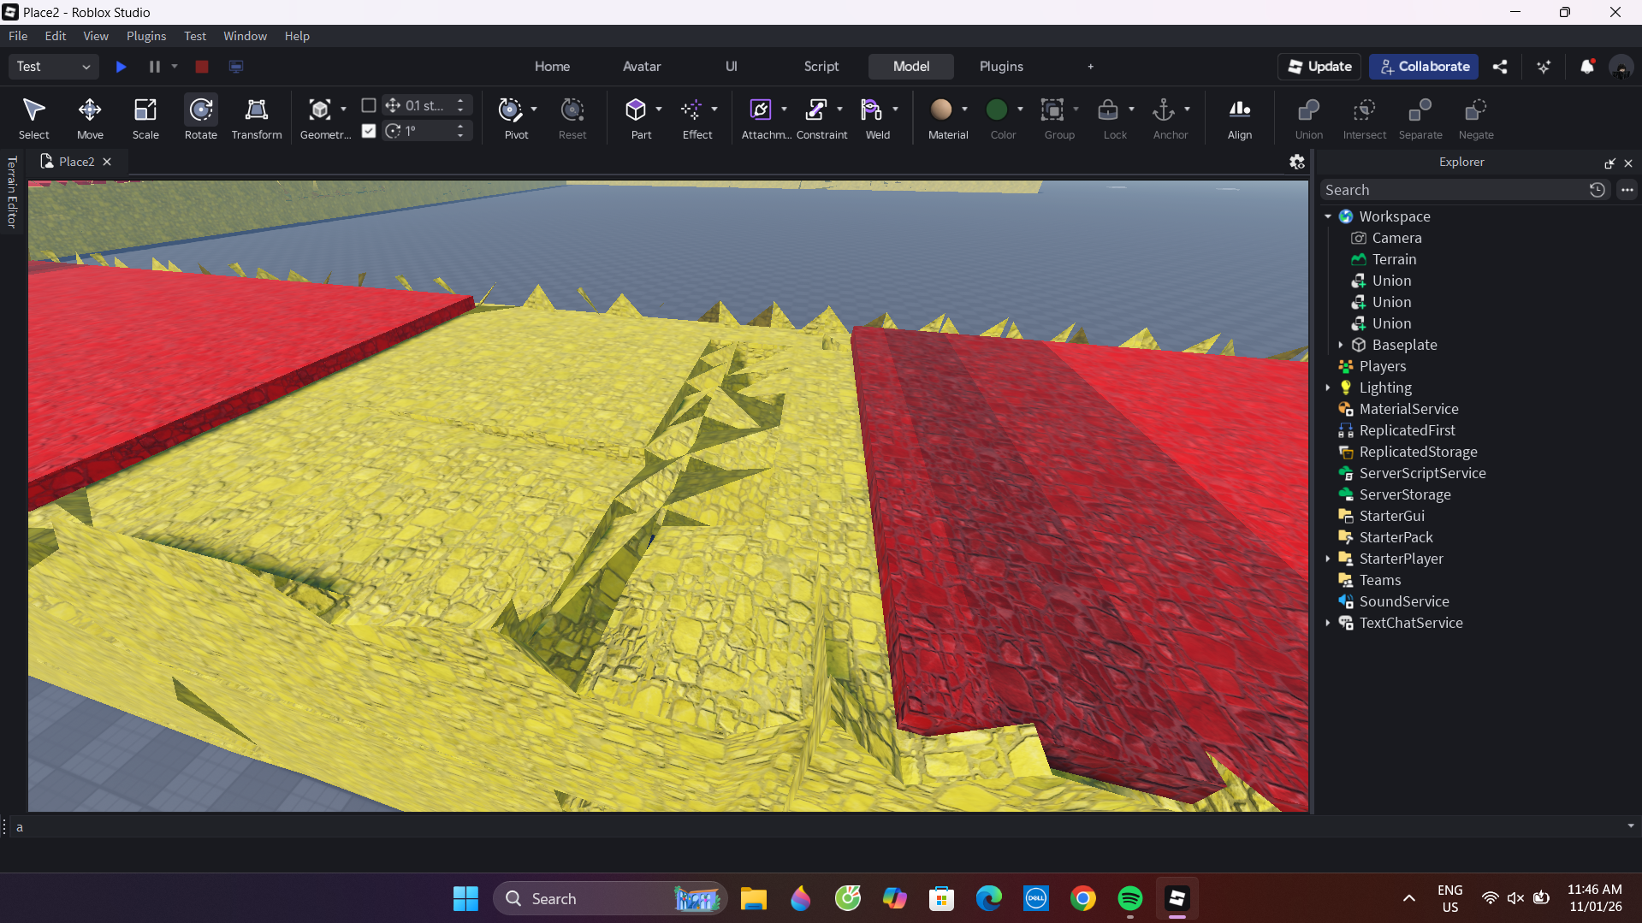Screen dimensions: 1642x923
Task: Open the Plugins menu in menu bar
Action: coord(146,36)
